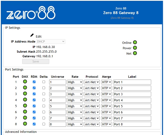Viewport: 164px width, 135px height.
Task: Open Protocol dropdown for port 1
Action: click(92, 82)
